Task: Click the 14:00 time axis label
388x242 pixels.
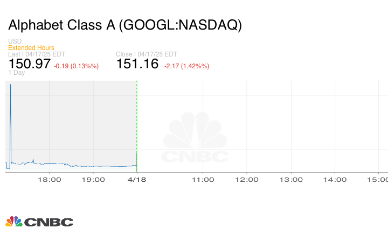Action: tap(335, 180)
